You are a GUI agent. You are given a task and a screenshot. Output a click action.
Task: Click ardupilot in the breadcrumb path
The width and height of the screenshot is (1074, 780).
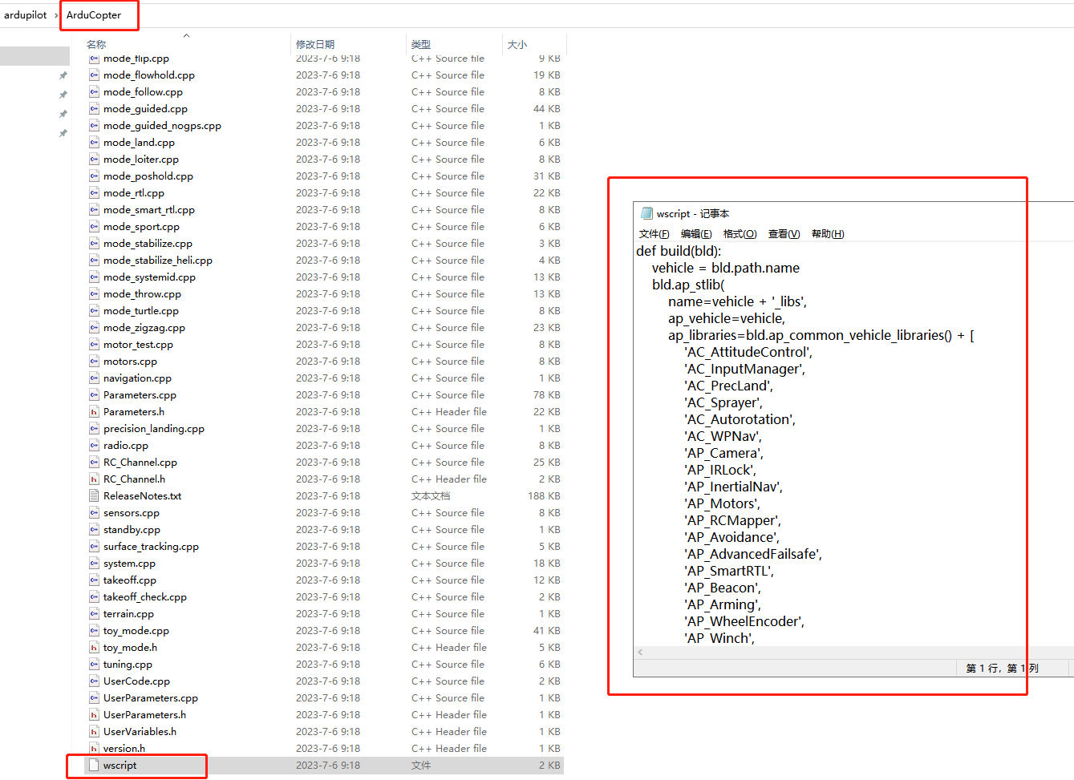click(x=26, y=15)
